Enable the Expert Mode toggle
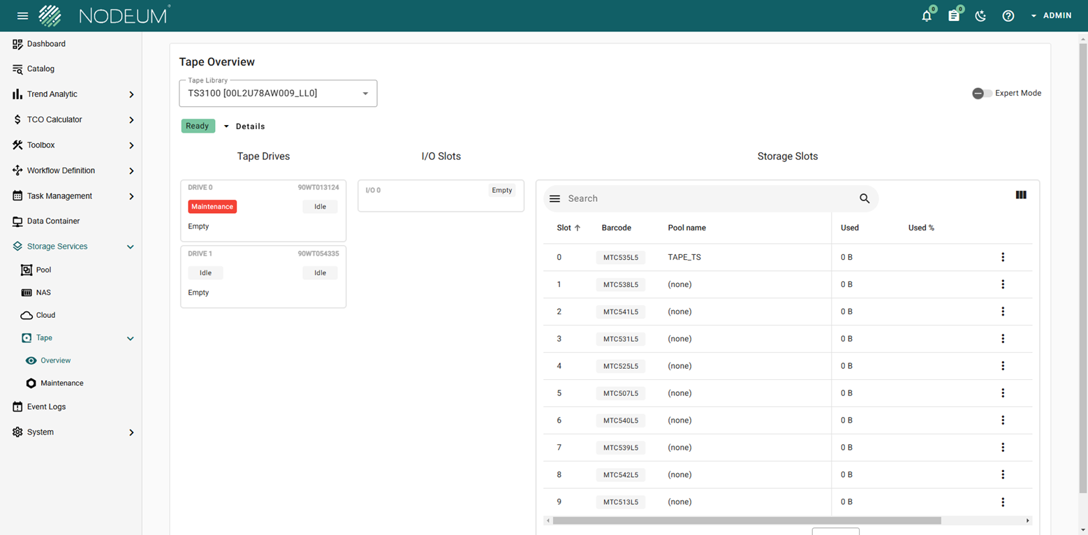This screenshot has height=535, width=1088. tap(981, 94)
